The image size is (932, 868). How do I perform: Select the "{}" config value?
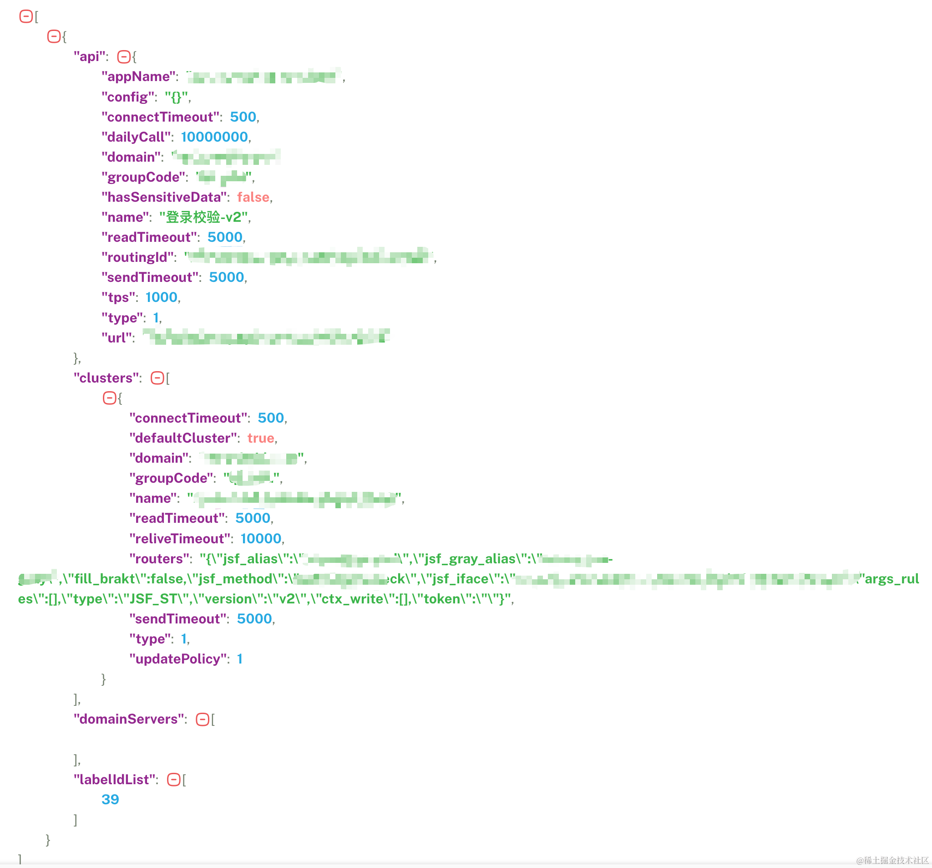point(176,97)
